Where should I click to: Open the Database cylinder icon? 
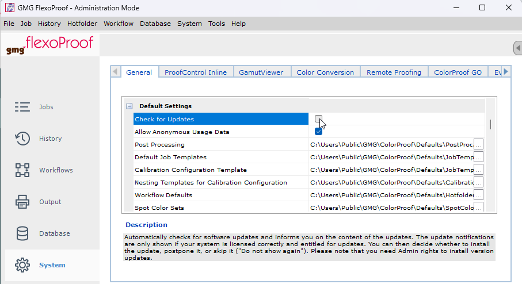[x=22, y=233]
